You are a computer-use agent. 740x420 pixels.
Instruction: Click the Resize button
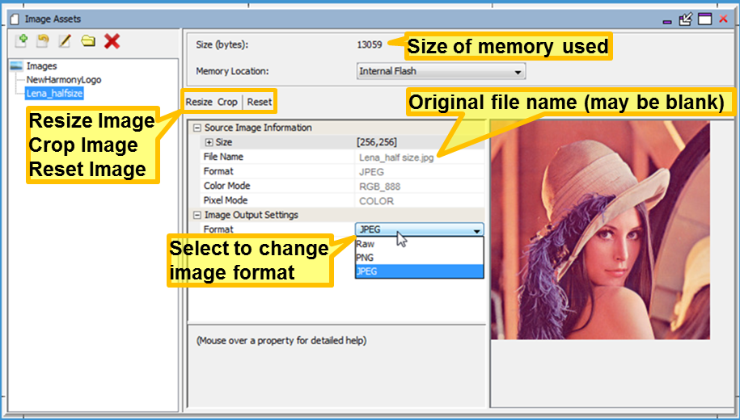199,102
